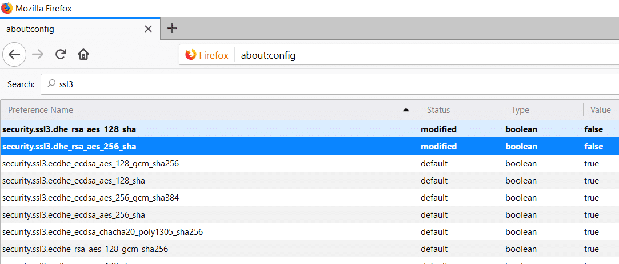The height and width of the screenshot is (264, 619).
Task: Sort by the Status column header
Action: pos(438,110)
